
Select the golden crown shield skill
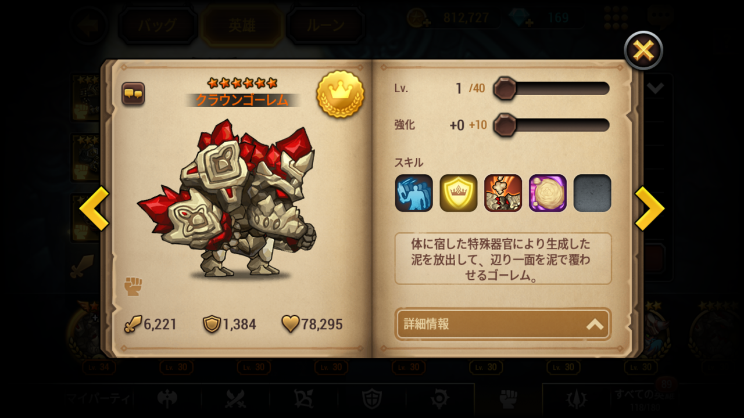[459, 193]
